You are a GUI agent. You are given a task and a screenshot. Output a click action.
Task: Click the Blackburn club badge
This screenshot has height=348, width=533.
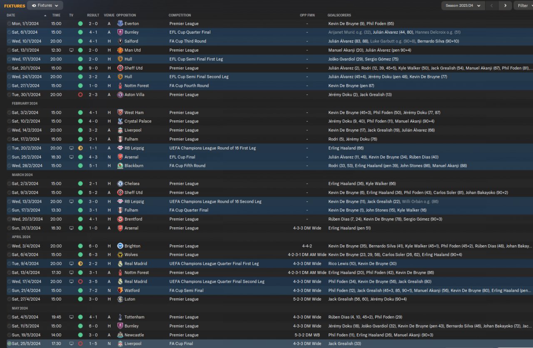click(x=120, y=166)
